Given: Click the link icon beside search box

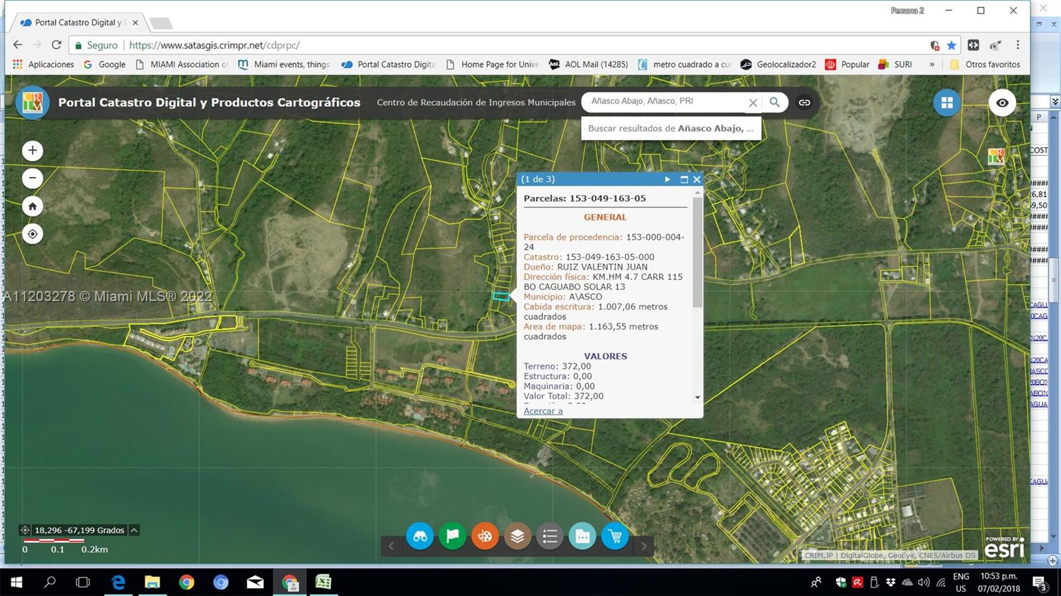Looking at the screenshot, I should [x=804, y=102].
